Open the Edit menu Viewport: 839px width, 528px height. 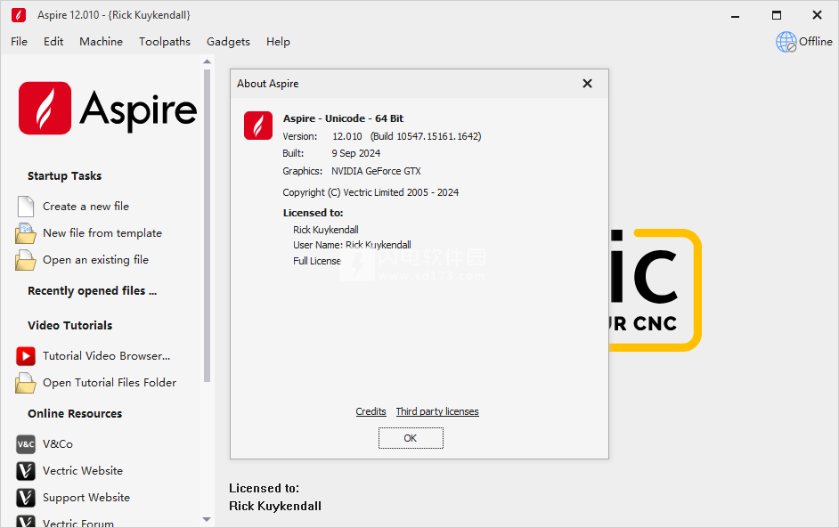(x=53, y=42)
